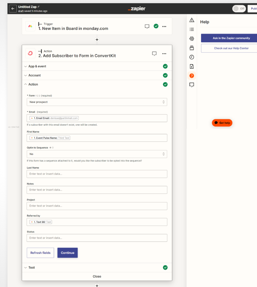Click the Test section green checkmark

[x=165, y=268]
